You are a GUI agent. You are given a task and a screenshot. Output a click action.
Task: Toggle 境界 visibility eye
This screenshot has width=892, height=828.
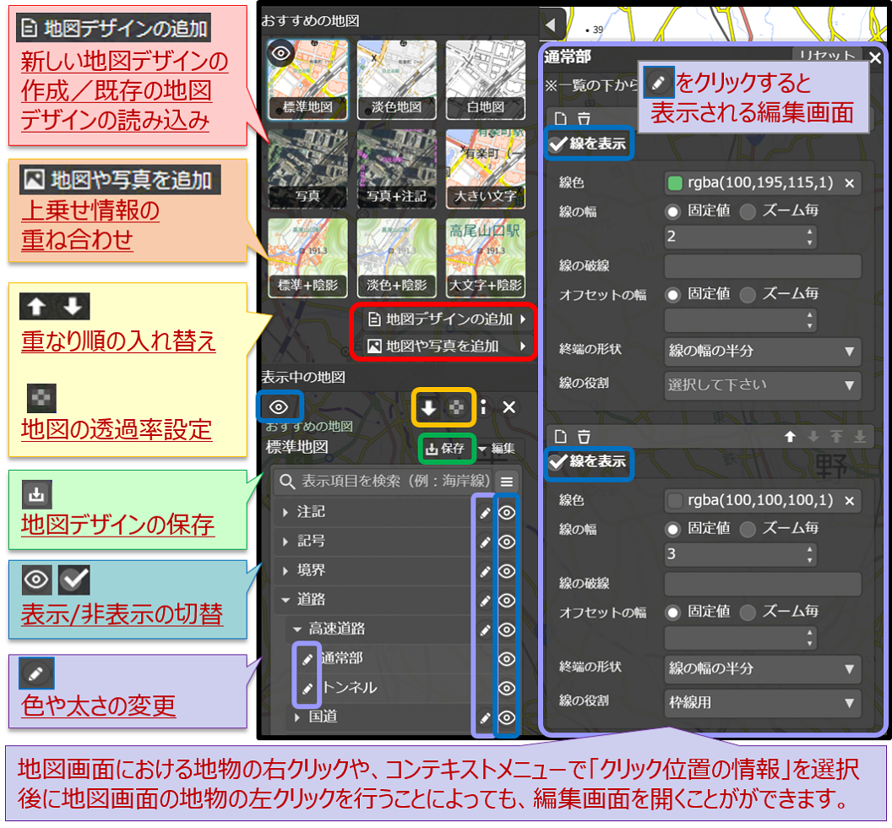[507, 571]
